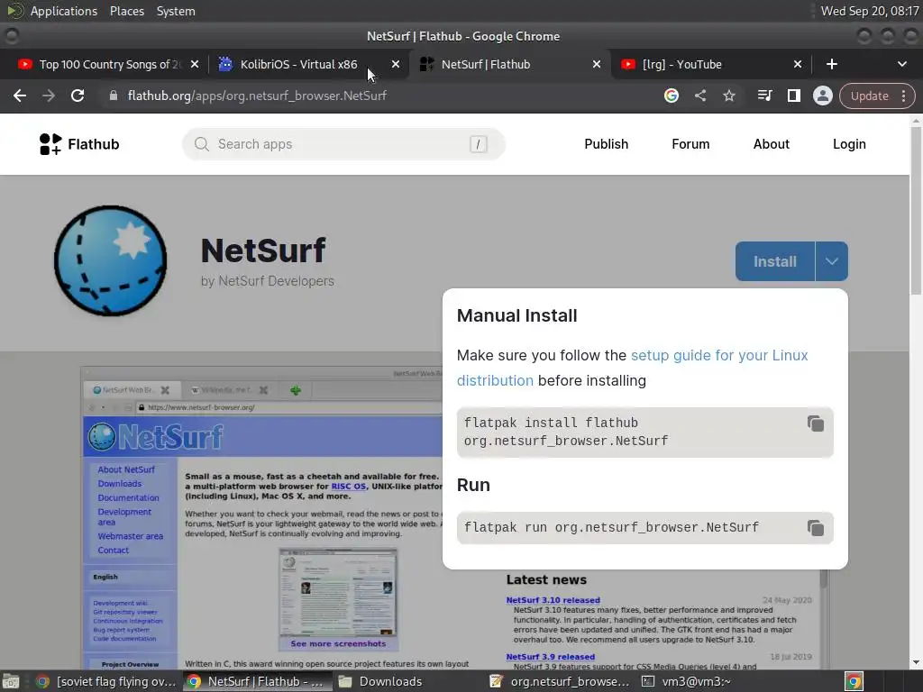Open the Publish page
This screenshot has width=923, height=692.
607,144
